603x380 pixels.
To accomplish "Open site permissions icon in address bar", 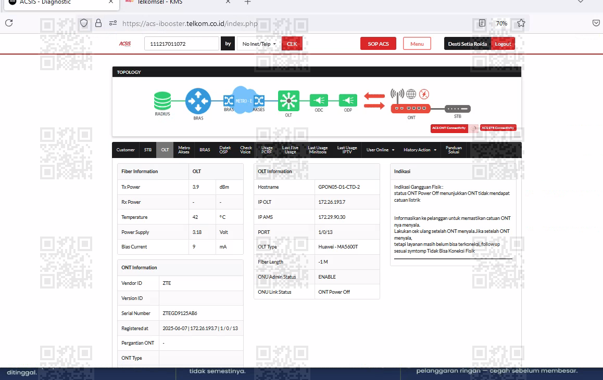I will (x=112, y=23).
